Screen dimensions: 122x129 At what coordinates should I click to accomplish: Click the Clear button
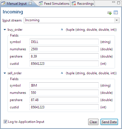click(93, 122)
